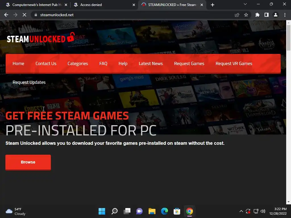Open the weather widget showing 54°F
The width and height of the screenshot is (291, 218).
(16, 211)
